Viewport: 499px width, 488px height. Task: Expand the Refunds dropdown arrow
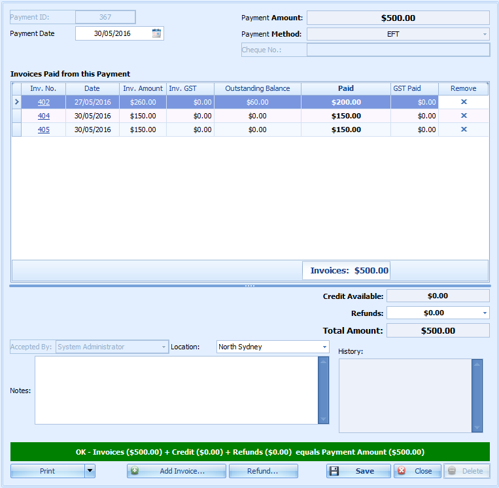tap(485, 313)
